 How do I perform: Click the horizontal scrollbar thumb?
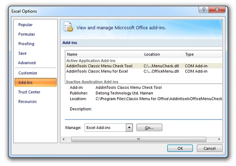click(138, 139)
